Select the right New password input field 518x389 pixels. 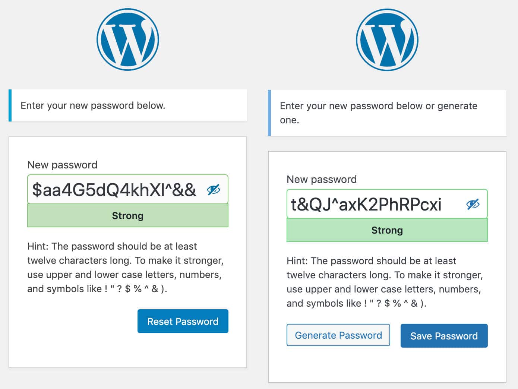[x=373, y=203]
